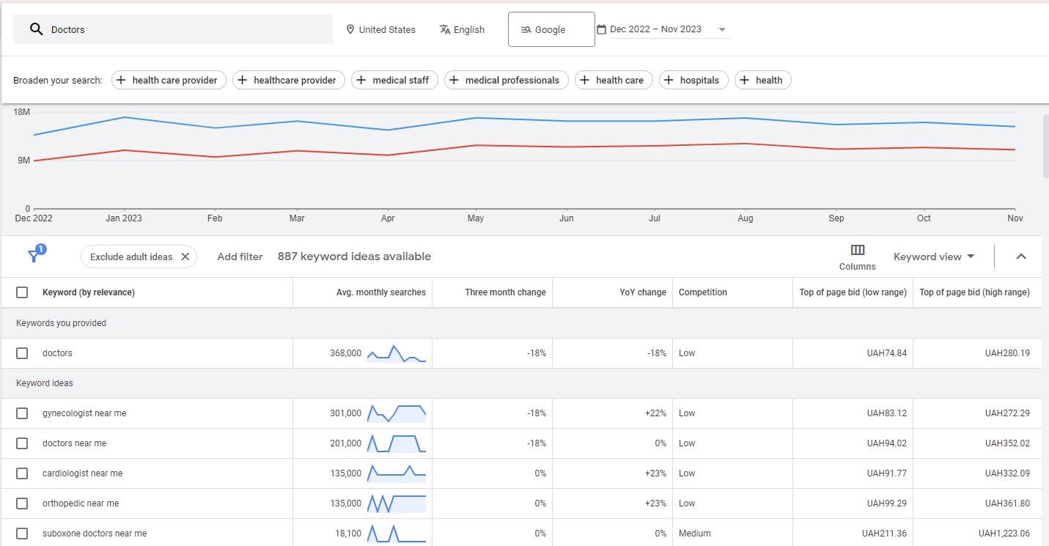Sort by Avg. monthly searches column

(x=381, y=292)
